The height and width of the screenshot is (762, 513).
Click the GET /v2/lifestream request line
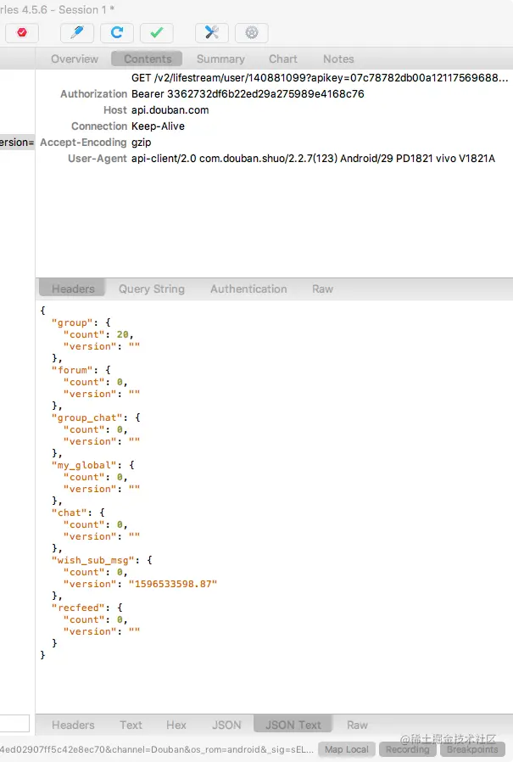point(320,78)
